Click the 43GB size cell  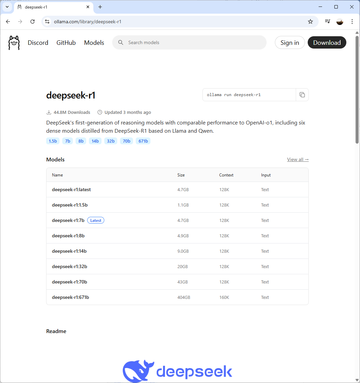[183, 282]
